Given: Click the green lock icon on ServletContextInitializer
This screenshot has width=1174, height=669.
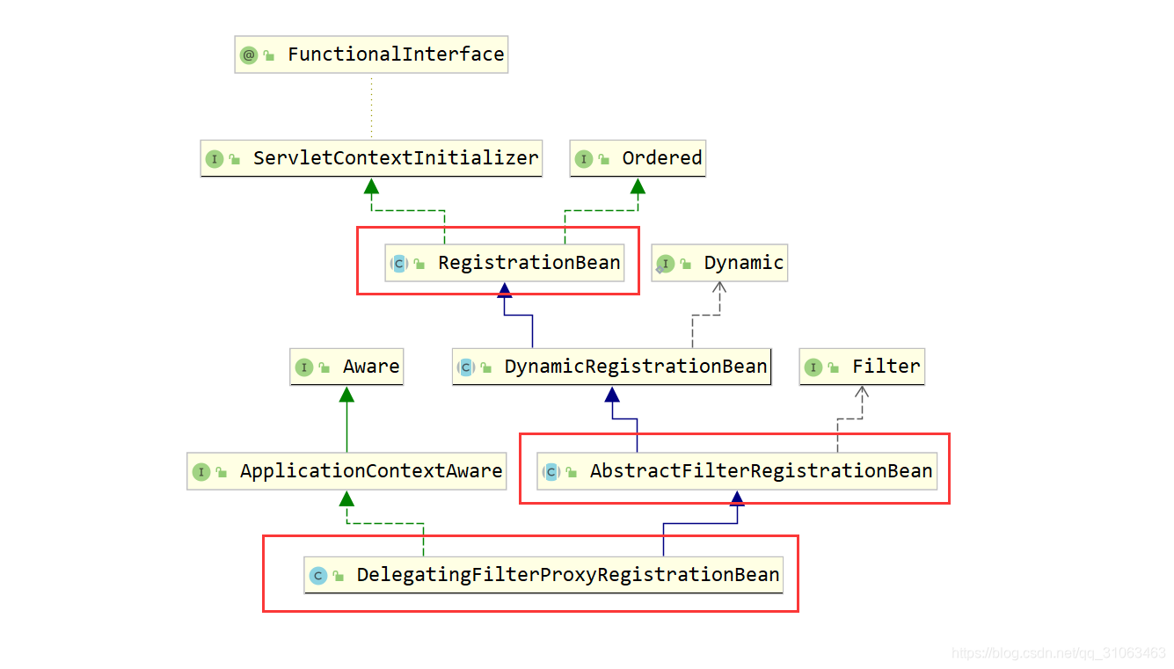Looking at the screenshot, I should pyautogui.click(x=235, y=159).
